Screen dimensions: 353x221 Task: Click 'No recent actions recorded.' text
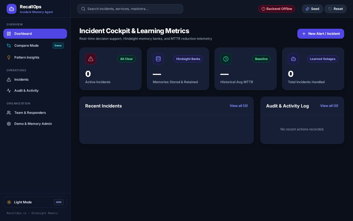click(302, 129)
